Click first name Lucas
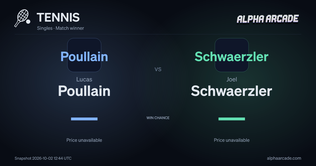The width and height of the screenshot is (316, 166). [84, 79]
